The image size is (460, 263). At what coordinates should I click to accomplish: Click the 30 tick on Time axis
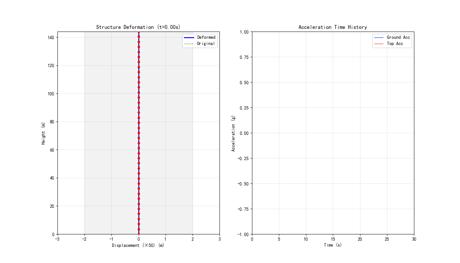pos(414,239)
